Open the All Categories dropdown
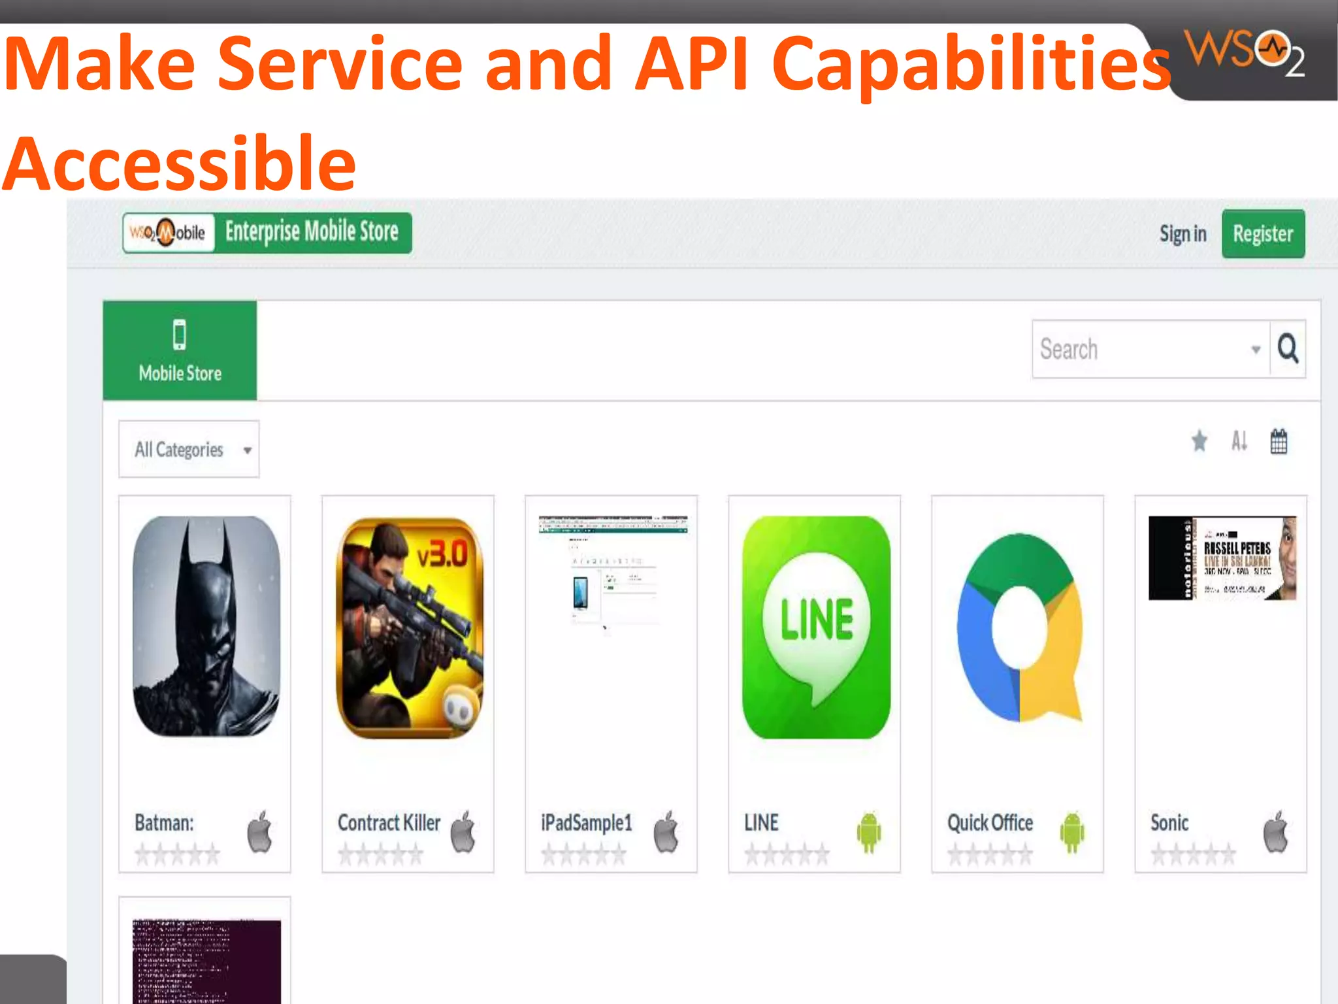The height and width of the screenshot is (1004, 1338). pyautogui.click(x=189, y=450)
